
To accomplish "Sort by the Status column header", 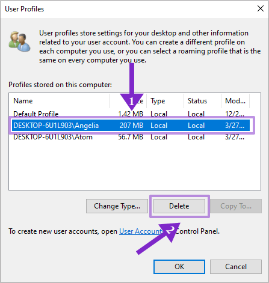I will point(202,101).
